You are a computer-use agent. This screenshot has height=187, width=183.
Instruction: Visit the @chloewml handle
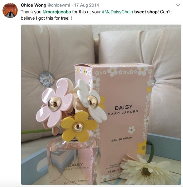[x=59, y=5]
